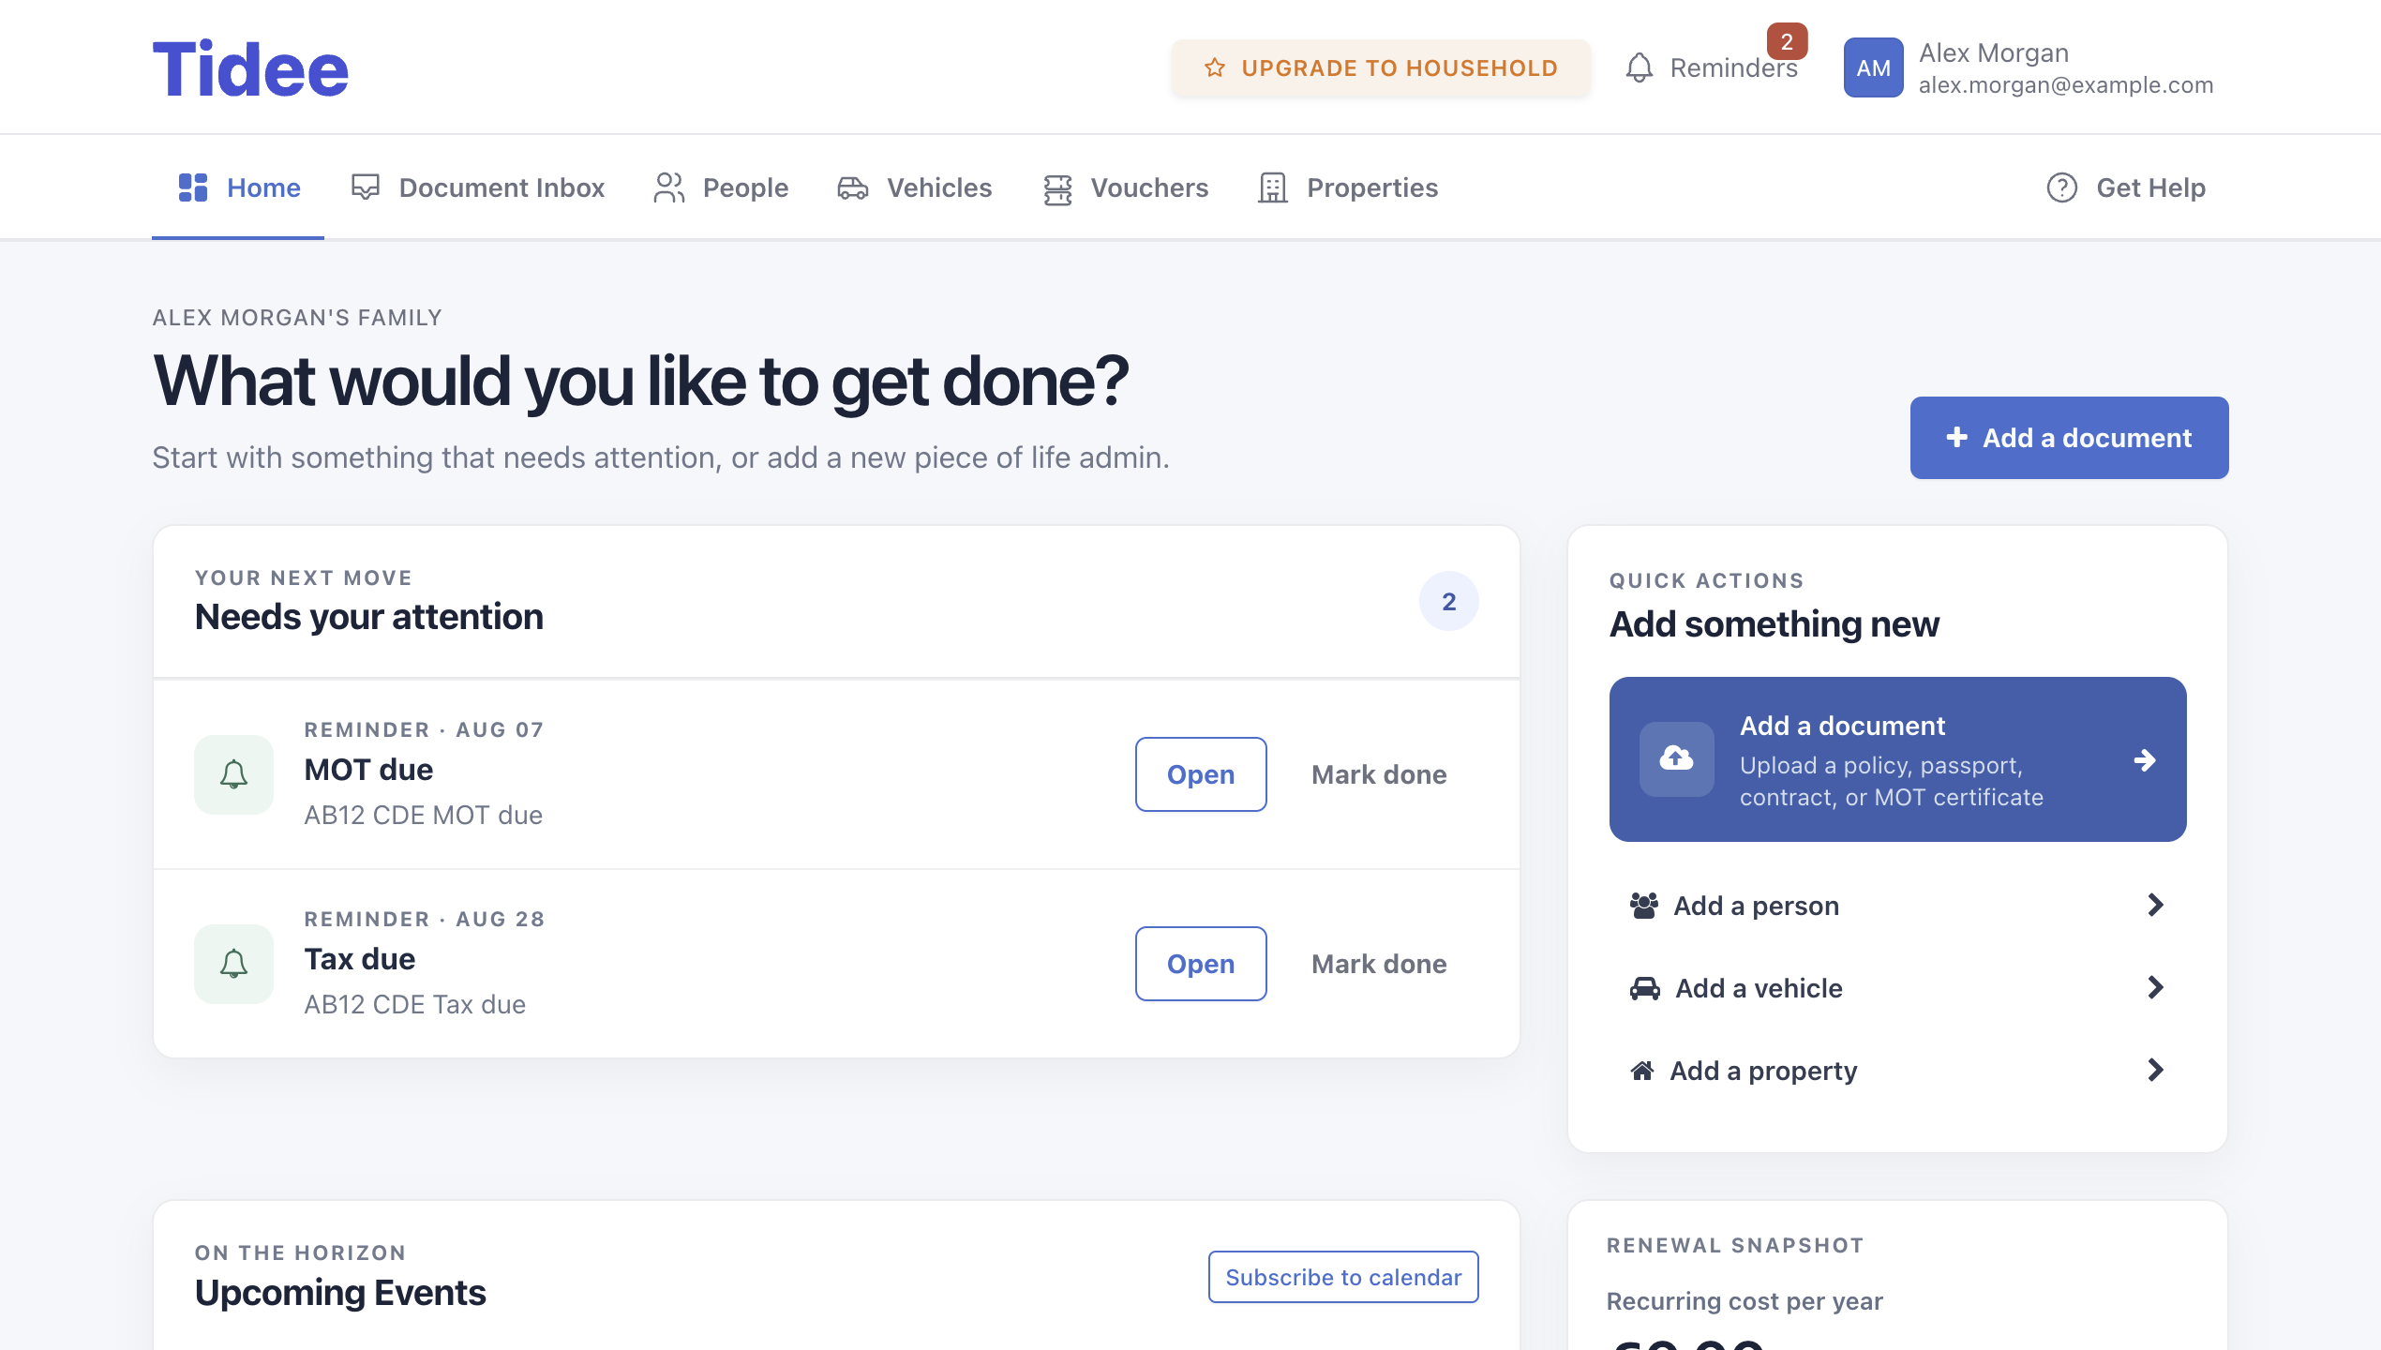Viewport: 2381px width, 1350px height.
Task: Click the AM avatar badge
Action: [1873, 67]
